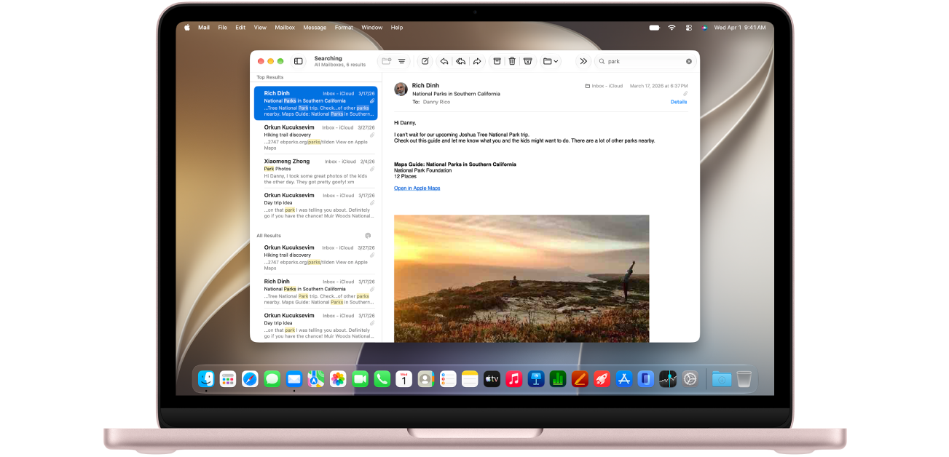The height and width of the screenshot is (457, 949).
Task: Select Xiaomeng Zhong Park Photos message
Action: 316,171
